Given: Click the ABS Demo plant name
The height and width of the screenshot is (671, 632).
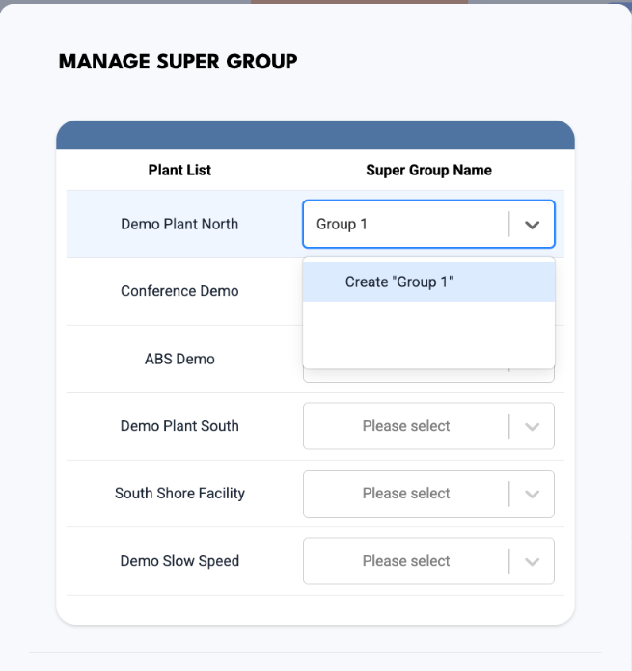Looking at the screenshot, I should [179, 359].
